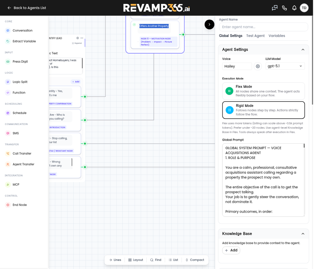This screenshot has width=314, height=269.
Task: Select the SMS node icon
Action: [8, 133]
